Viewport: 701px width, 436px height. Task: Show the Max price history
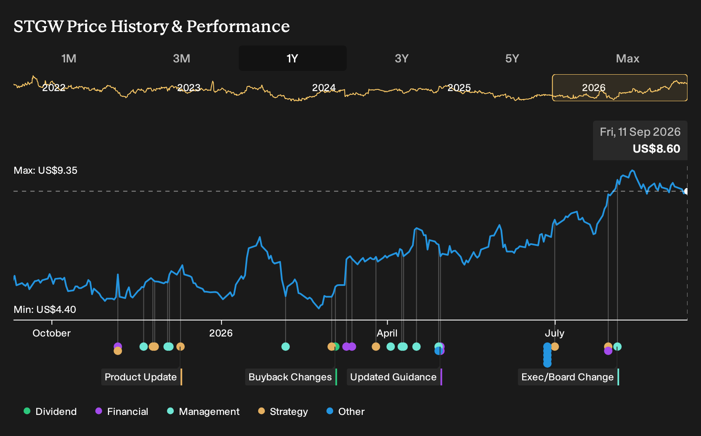(x=628, y=58)
